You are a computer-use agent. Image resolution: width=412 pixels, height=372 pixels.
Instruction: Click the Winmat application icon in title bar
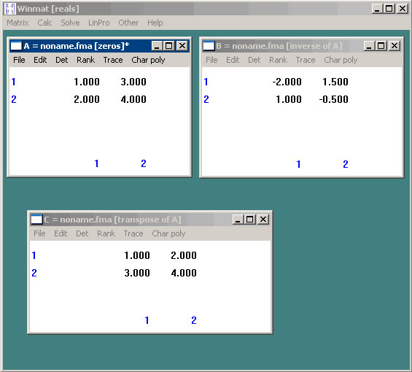tap(10, 9)
